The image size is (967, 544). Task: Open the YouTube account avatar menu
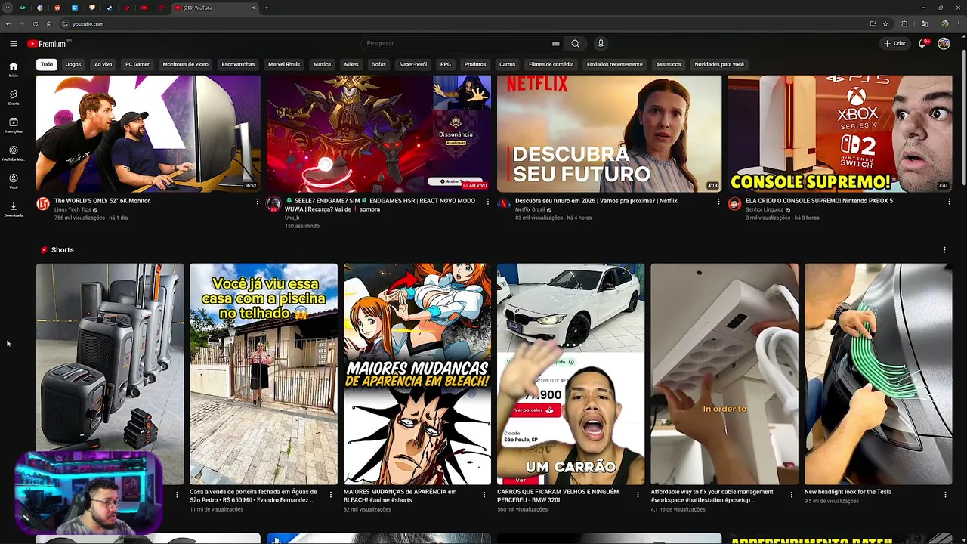(944, 44)
